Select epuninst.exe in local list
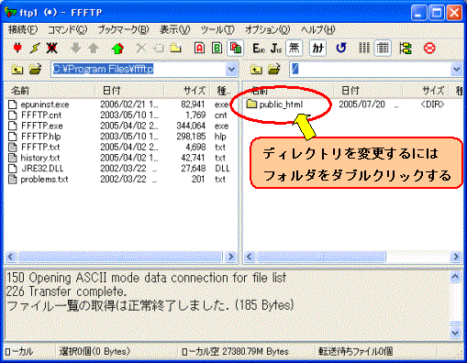The width and height of the screenshot is (467, 363). (39, 104)
